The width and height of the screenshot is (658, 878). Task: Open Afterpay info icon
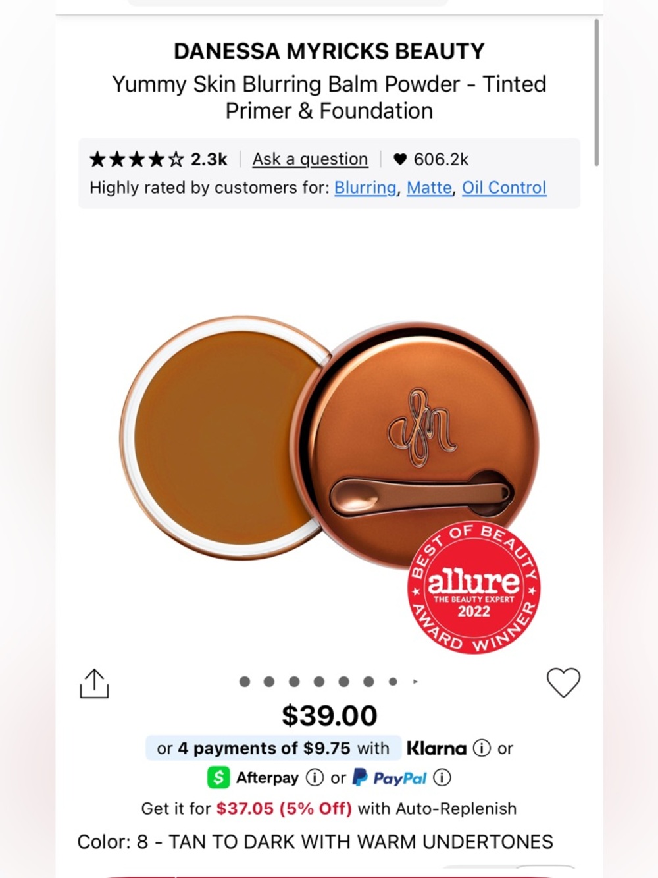point(315,778)
